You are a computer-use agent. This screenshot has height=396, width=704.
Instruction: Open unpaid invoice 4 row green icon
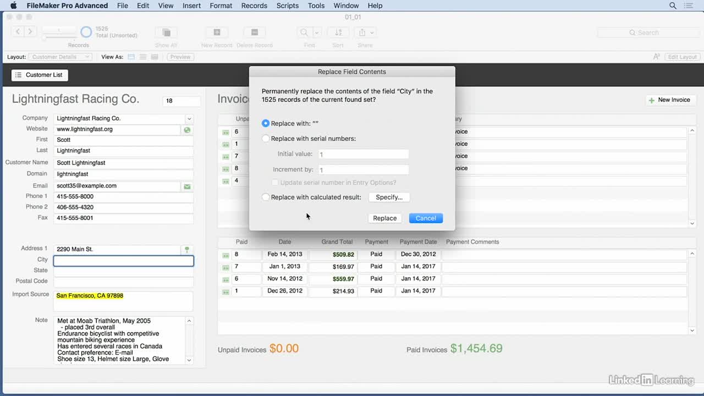(x=226, y=181)
